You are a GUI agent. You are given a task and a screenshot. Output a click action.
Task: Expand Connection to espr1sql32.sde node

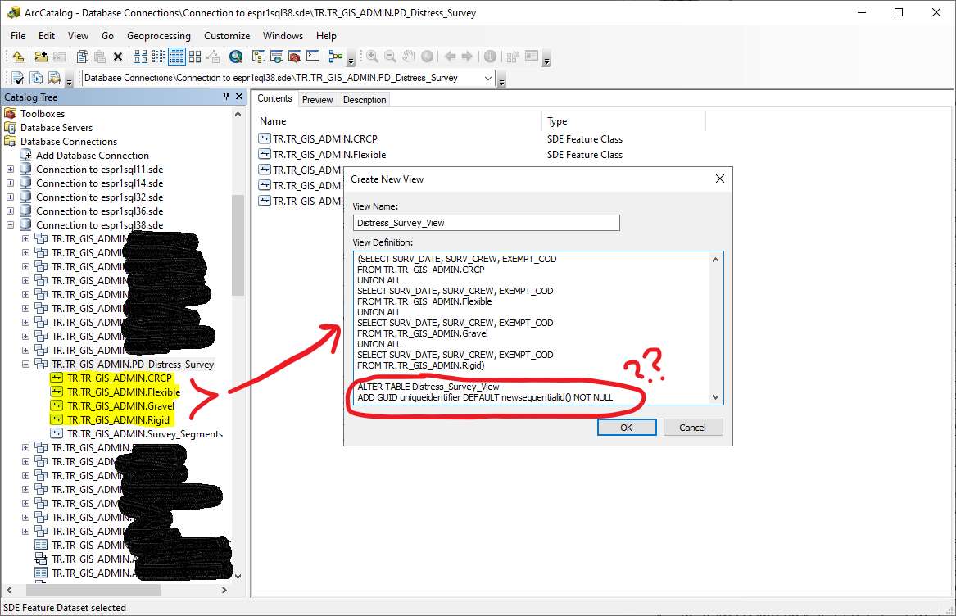click(x=10, y=197)
